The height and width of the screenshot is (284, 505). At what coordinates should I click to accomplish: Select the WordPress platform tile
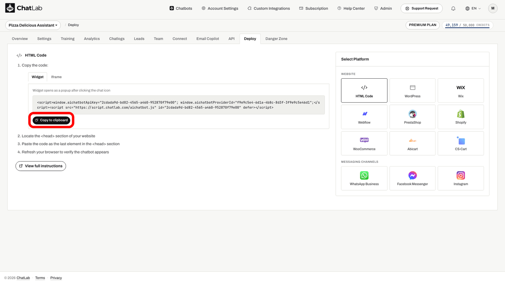[x=412, y=90]
